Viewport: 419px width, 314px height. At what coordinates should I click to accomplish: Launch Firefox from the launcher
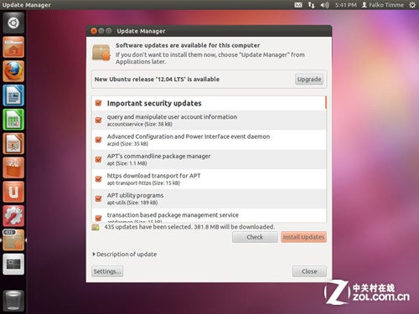tap(13, 71)
